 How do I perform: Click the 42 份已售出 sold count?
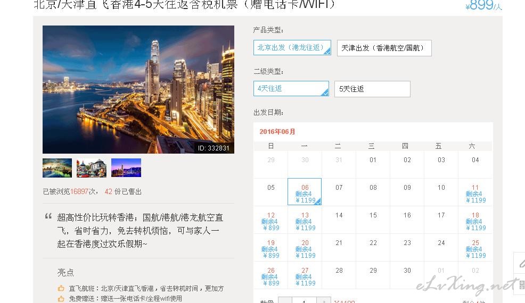123,191
